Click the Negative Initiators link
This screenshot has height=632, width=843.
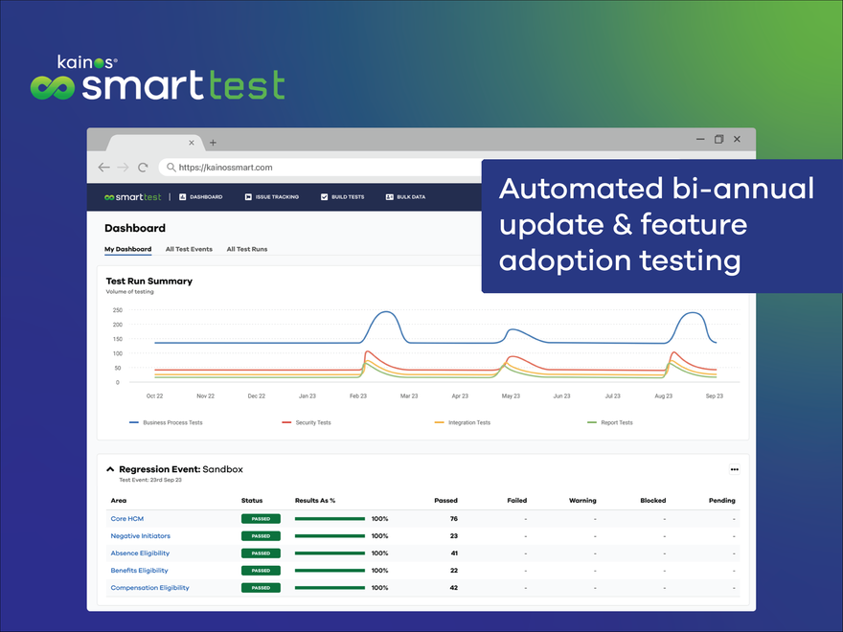[x=140, y=535]
